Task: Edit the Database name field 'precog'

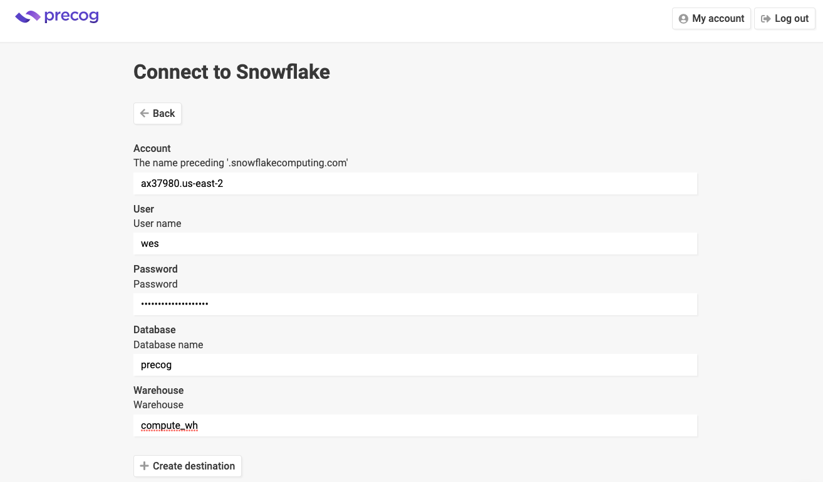Action: pos(415,364)
